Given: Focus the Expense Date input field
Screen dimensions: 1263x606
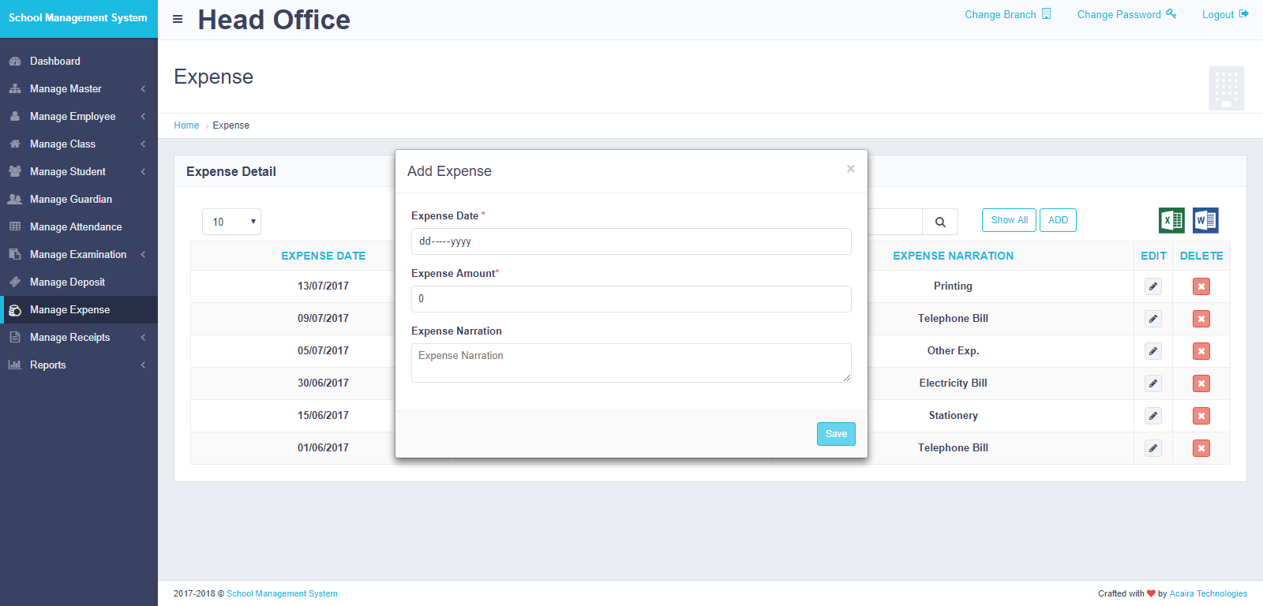Looking at the screenshot, I should (631, 241).
